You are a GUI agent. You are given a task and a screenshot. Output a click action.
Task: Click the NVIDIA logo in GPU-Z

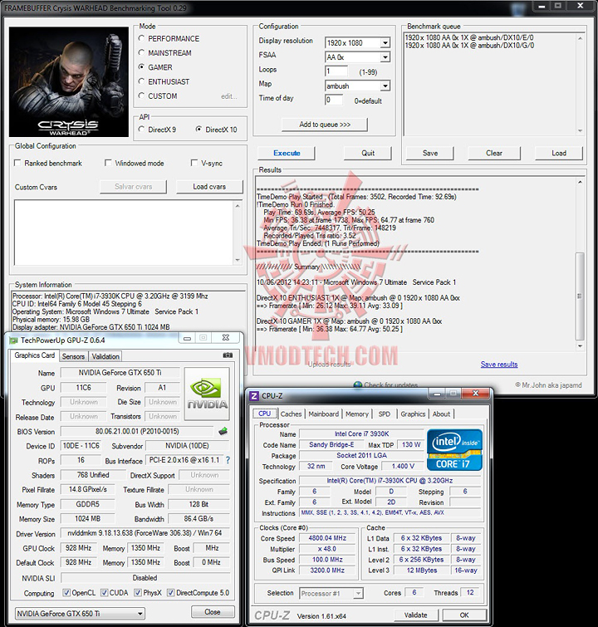(x=207, y=394)
